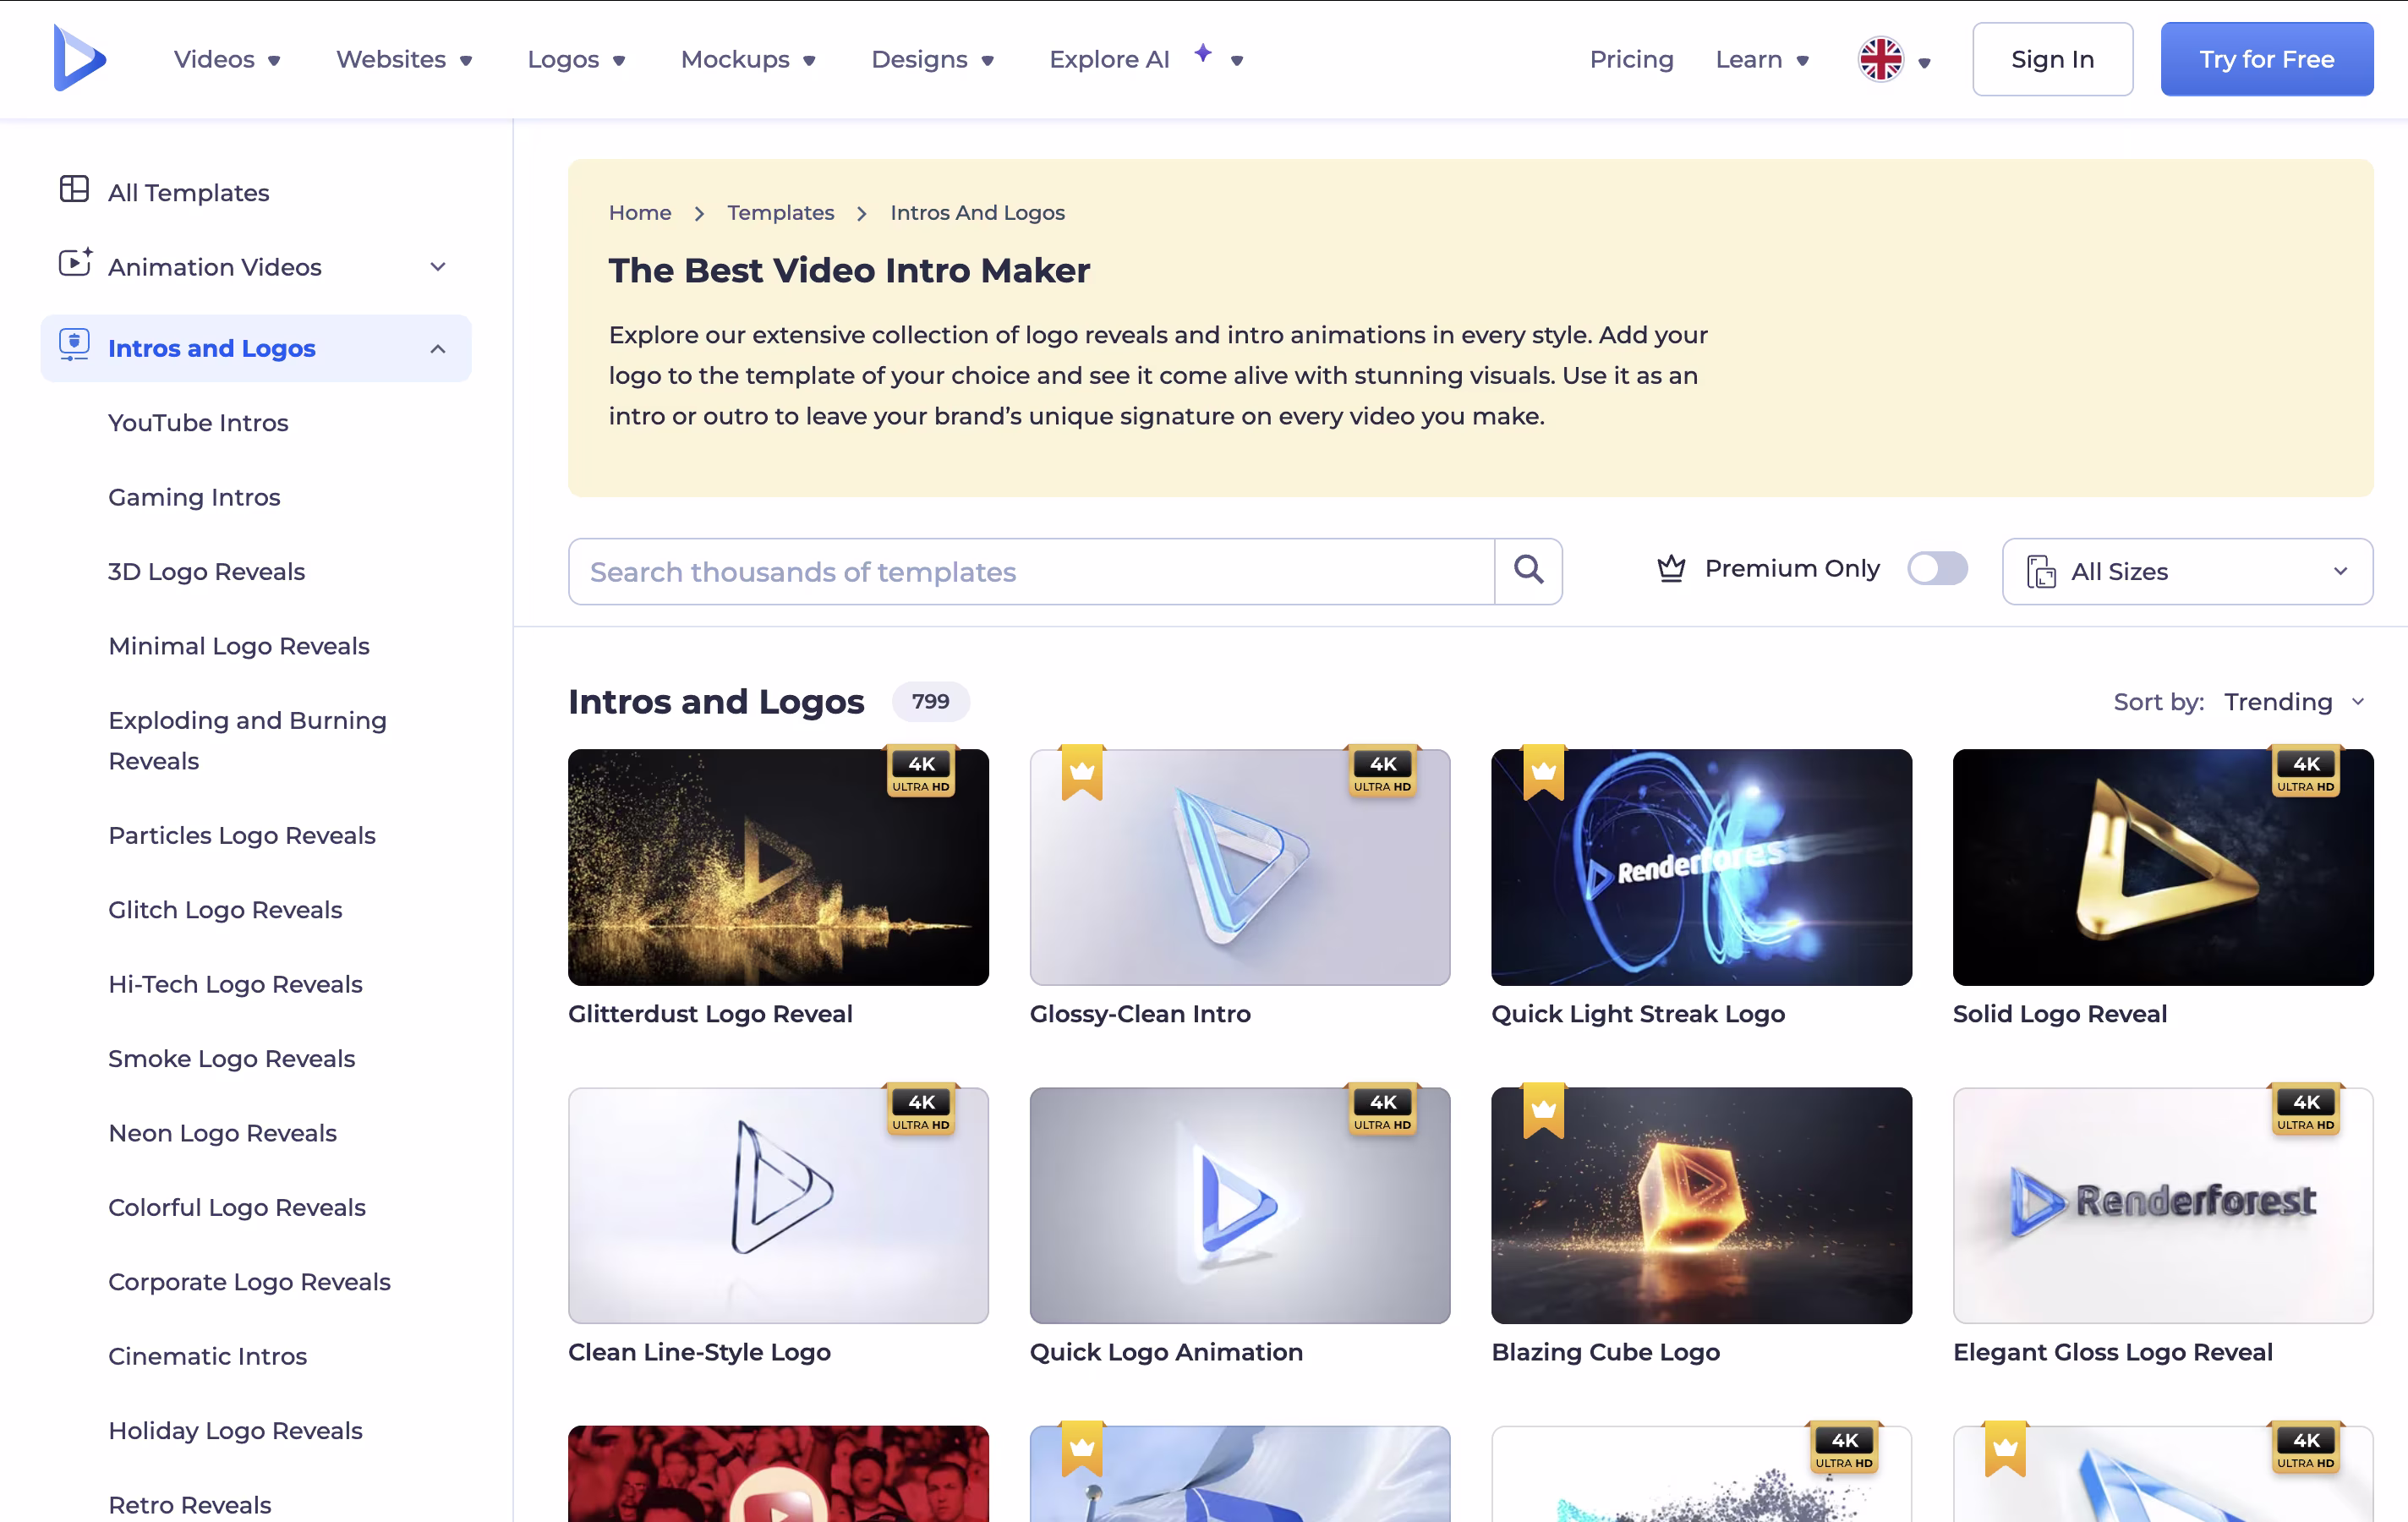Click 4K Ultra HD badge on Elegant Gloss Logo Reveal

click(x=2305, y=1110)
